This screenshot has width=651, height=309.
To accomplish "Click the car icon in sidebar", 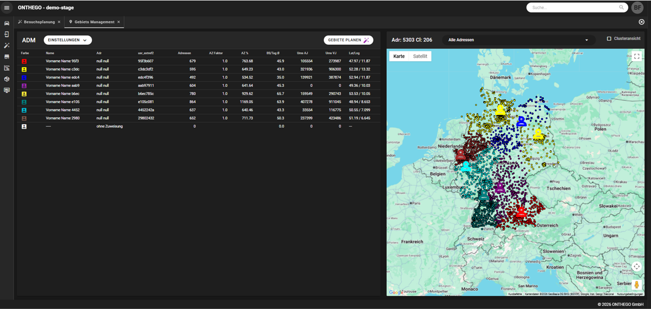I will [x=7, y=23].
